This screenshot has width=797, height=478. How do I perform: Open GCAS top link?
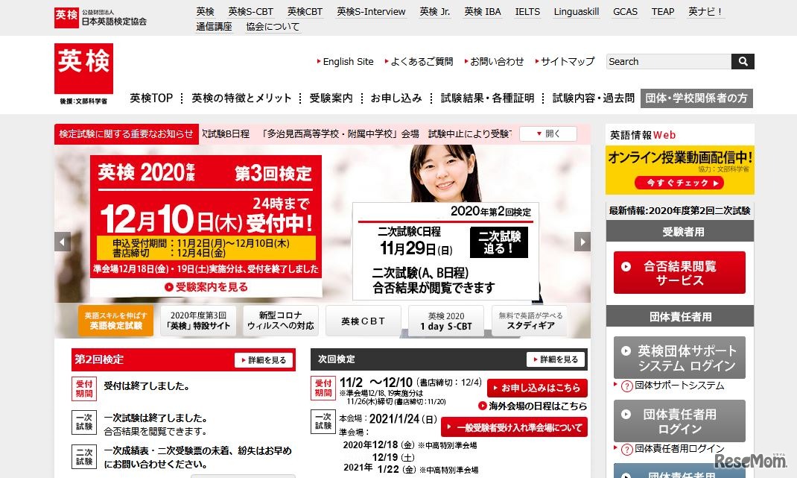pos(625,11)
